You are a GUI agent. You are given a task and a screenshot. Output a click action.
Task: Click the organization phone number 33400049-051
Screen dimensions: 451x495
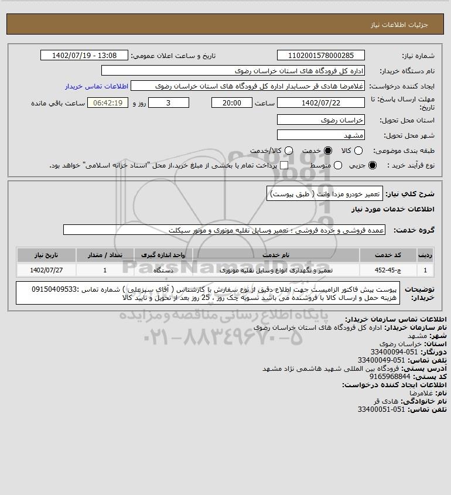(381, 360)
